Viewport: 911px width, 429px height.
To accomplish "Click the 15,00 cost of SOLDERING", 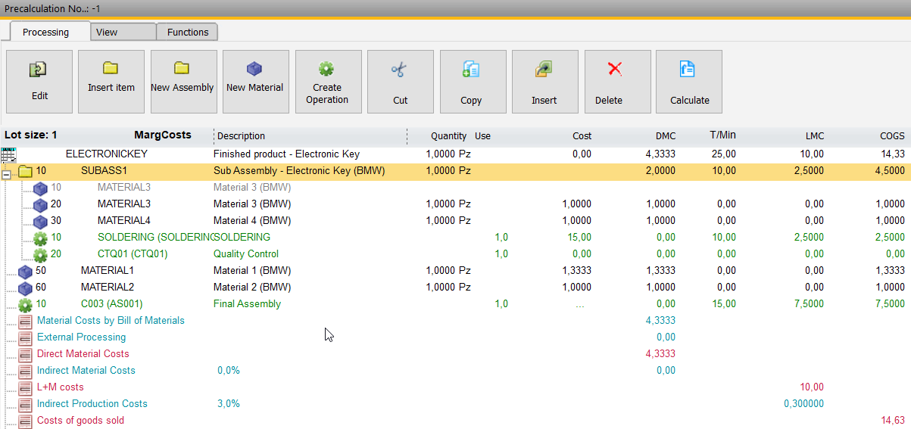I will click(579, 238).
